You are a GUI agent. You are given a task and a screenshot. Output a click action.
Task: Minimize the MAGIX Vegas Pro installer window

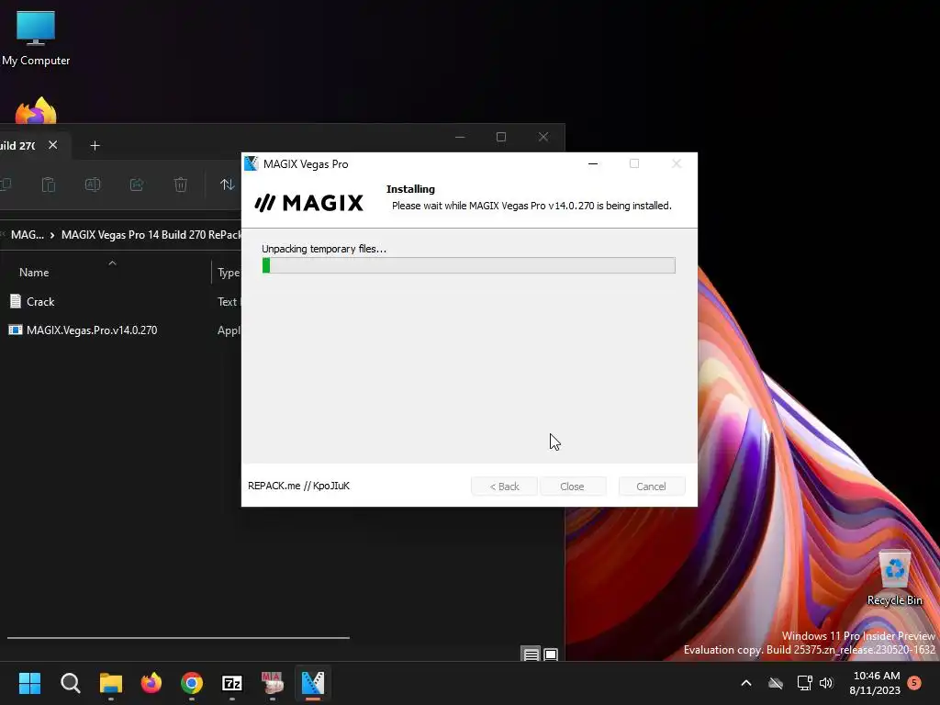[x=593, y=163]
